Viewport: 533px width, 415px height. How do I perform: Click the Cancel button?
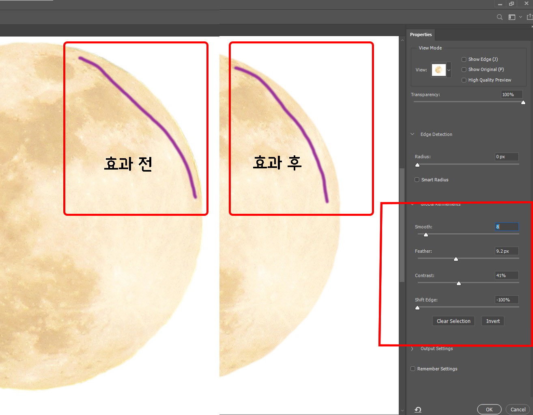click(518, 409)
